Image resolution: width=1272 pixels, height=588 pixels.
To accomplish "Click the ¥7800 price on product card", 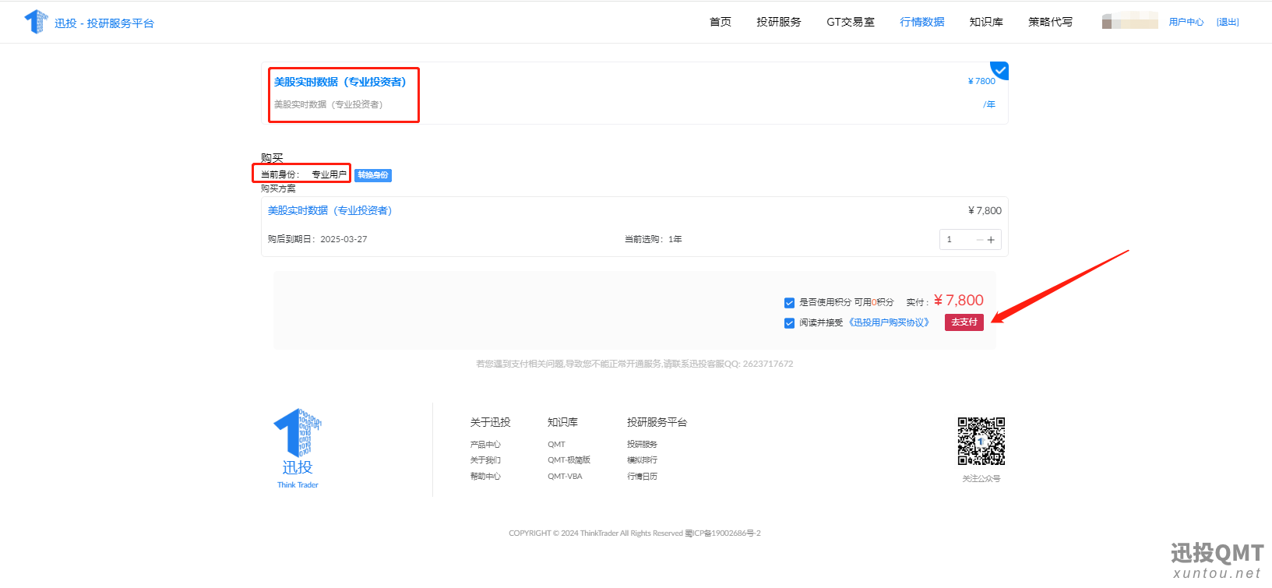I will click(981, 81).
